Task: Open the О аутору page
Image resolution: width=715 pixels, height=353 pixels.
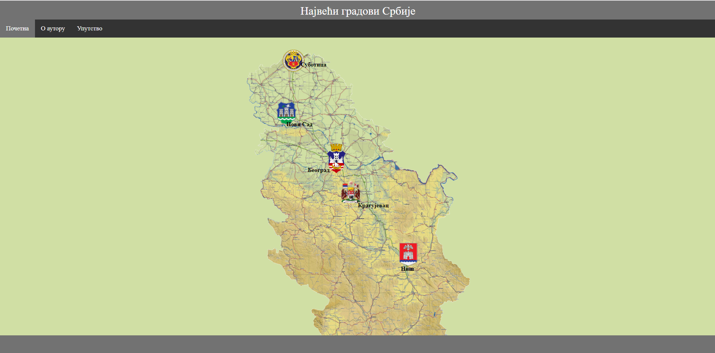Action: pos(53,29)
